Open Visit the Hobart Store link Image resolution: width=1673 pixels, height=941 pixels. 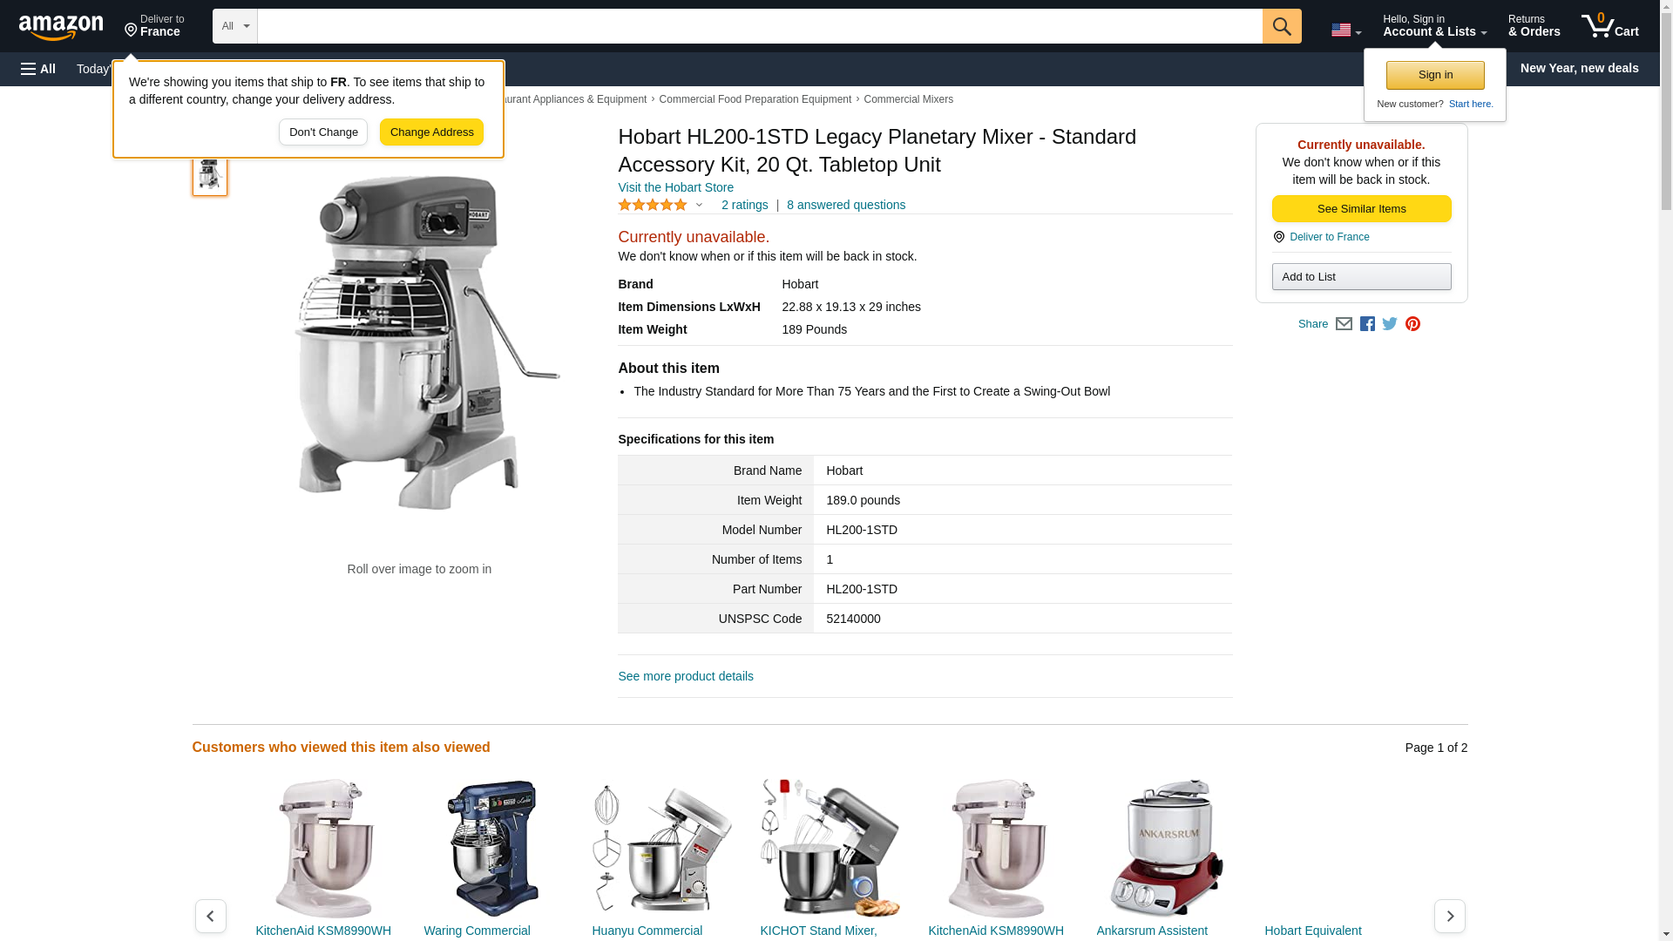point(675,187)
